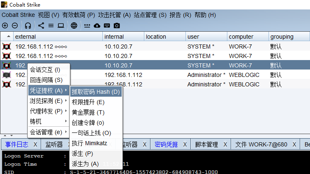Screen dimensions: 310x174
Task: Choose 派生为 (A) option
Action: [x=96, y=164]
